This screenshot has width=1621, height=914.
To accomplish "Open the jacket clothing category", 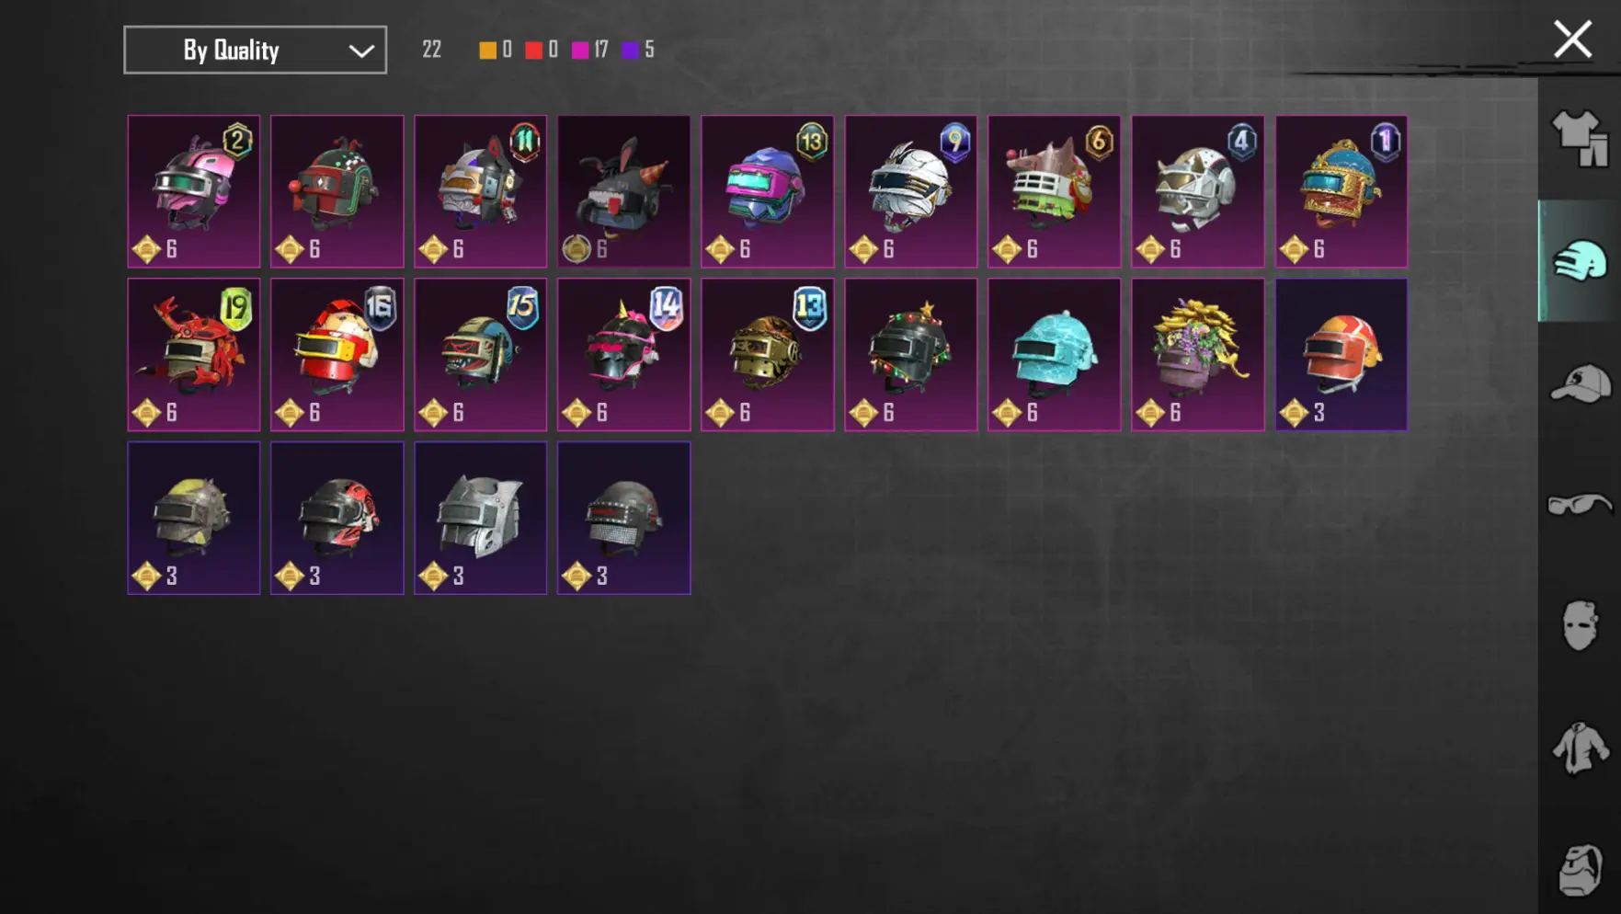I will pos(1580,748).
